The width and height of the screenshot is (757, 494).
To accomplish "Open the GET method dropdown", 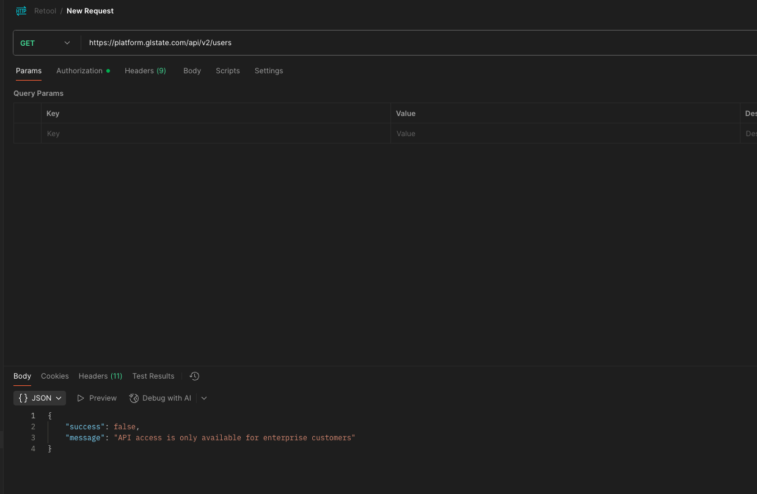I will tap(46, 43).
